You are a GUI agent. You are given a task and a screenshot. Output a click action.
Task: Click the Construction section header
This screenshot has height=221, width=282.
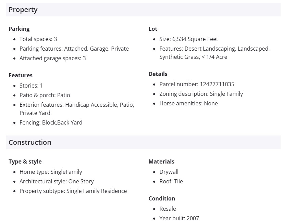[x=30, y=142]
